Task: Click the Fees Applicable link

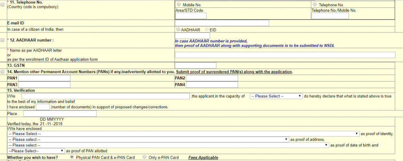Action: click(203, 157)
